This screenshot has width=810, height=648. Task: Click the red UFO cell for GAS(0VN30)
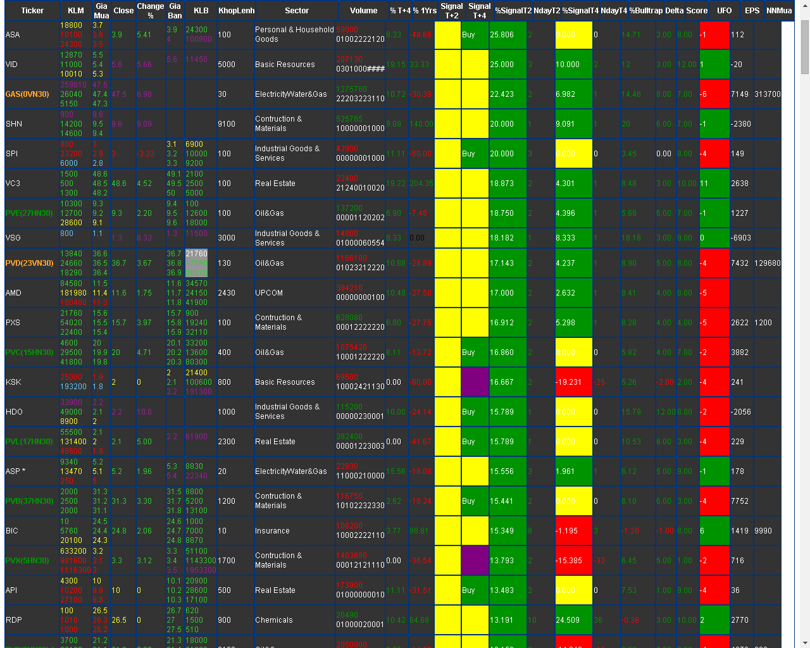coord(714,94)
